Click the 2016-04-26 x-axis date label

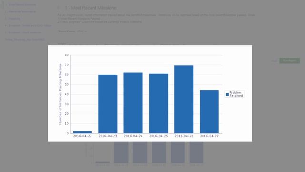click(184, 136)
